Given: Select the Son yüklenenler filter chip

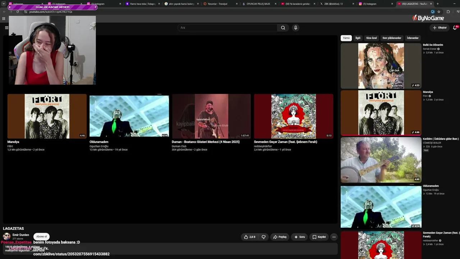Looking at the screenshot, I should point(392,38).
